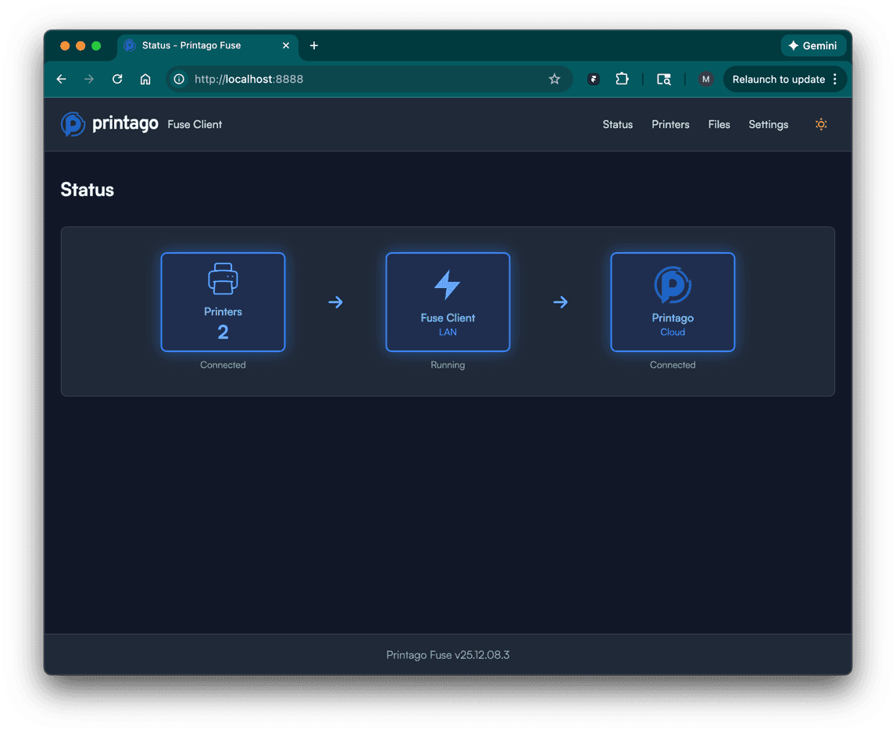View site information icon in address bar

point(179,80)
